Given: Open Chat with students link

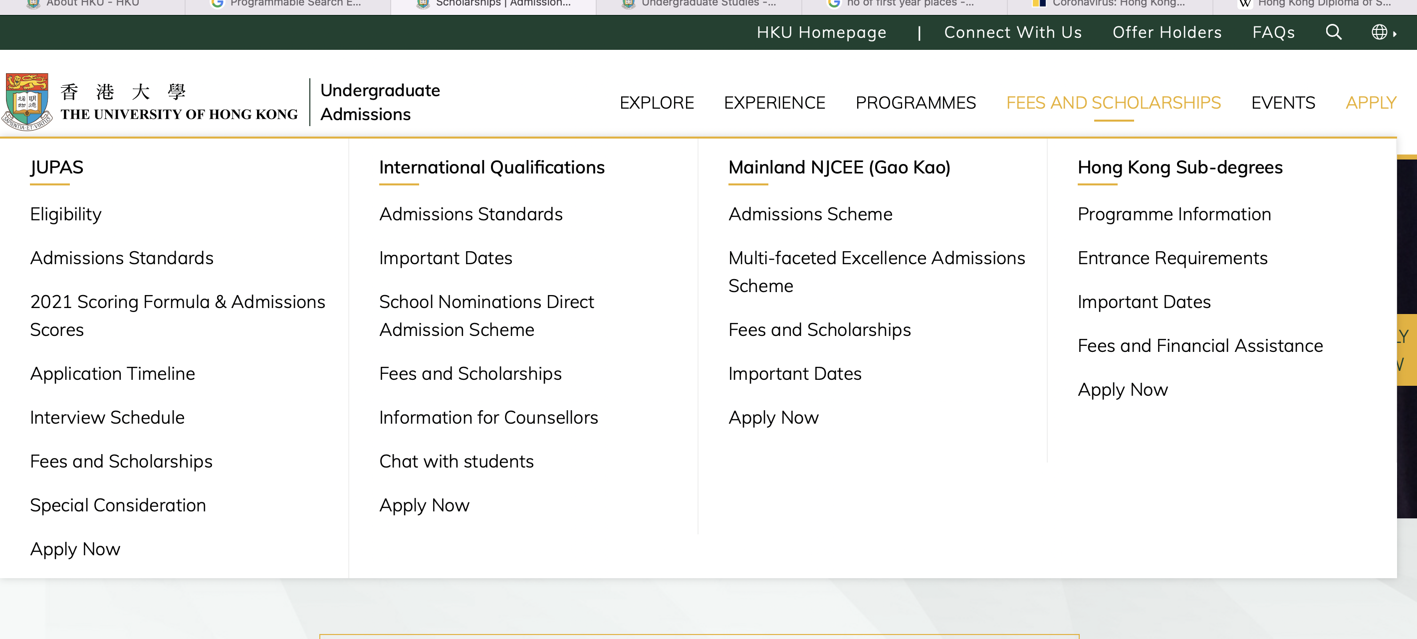Looking at the screenshot, I should (x=456, y=462).
